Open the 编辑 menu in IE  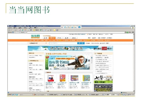[15, 28]
